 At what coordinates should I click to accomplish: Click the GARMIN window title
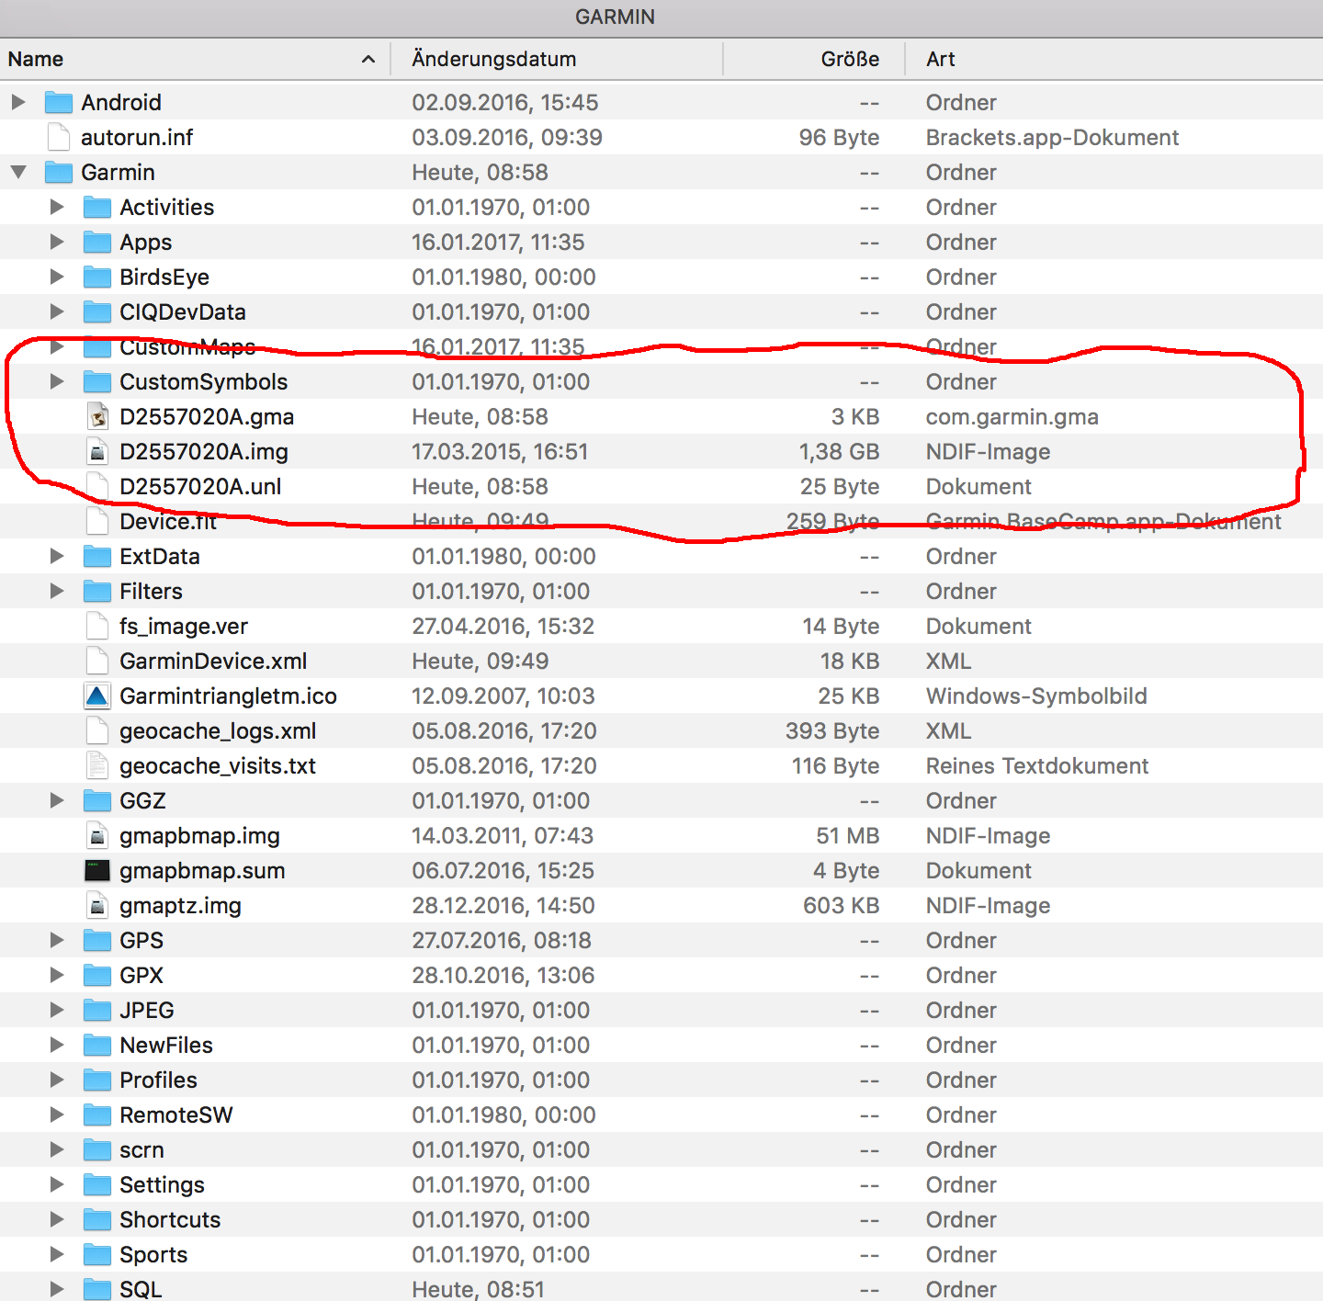pyautogui.click(x=615, y=17)
